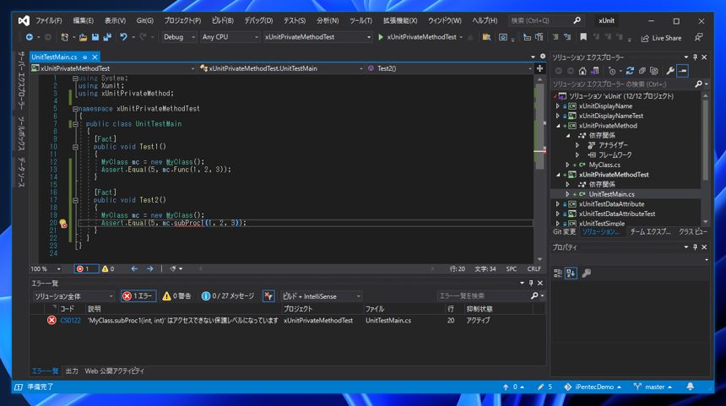Open notifications with the bell icon in status bar
Viewport: 726px width, 406px height.
[x=690, y=387]
